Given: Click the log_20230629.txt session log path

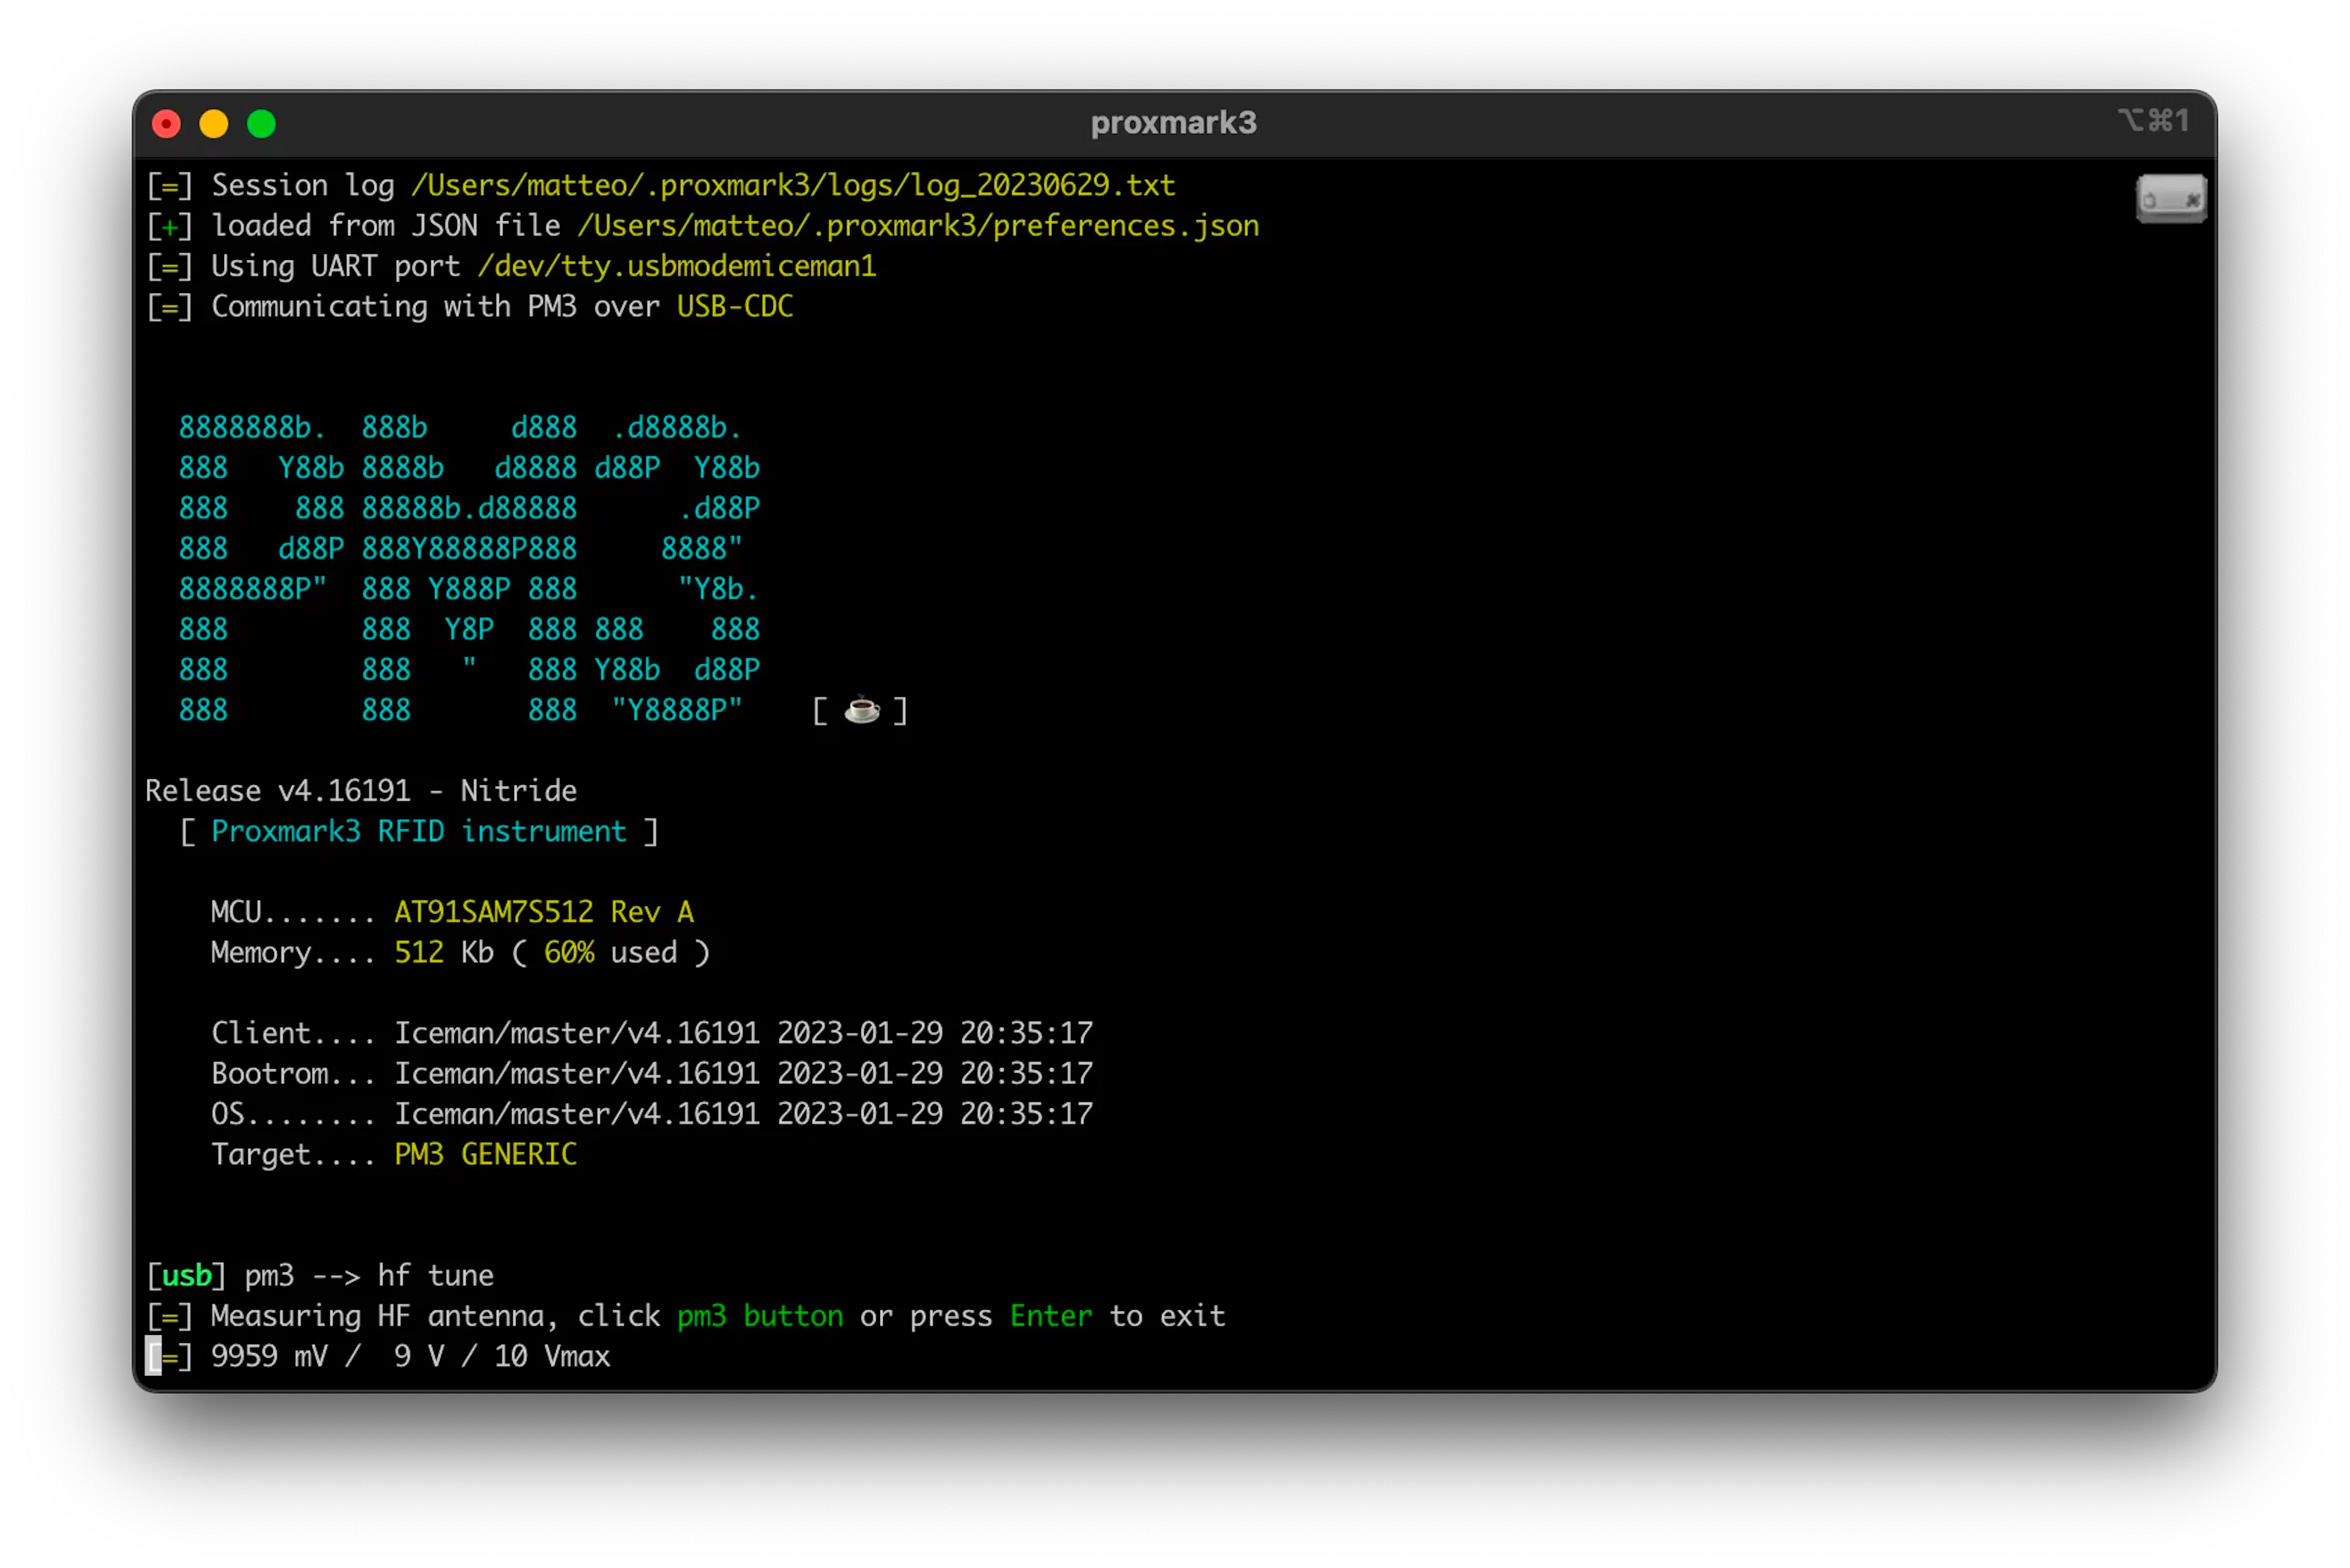Looking at the screenshot, I should 793,185.
